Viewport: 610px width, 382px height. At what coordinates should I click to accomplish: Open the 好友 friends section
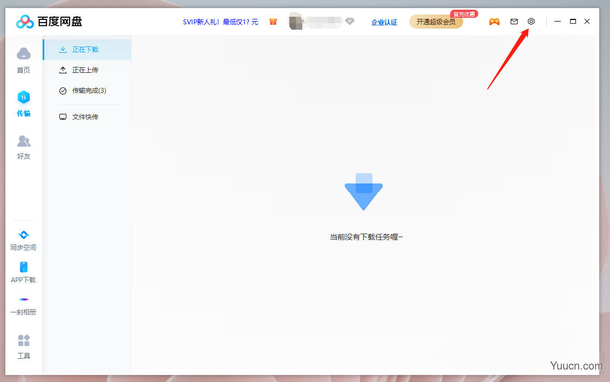23,147
